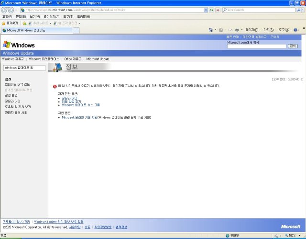Screen dimensions: 306x239
Task: Open the 파일(F) menu
Action: 7,17
